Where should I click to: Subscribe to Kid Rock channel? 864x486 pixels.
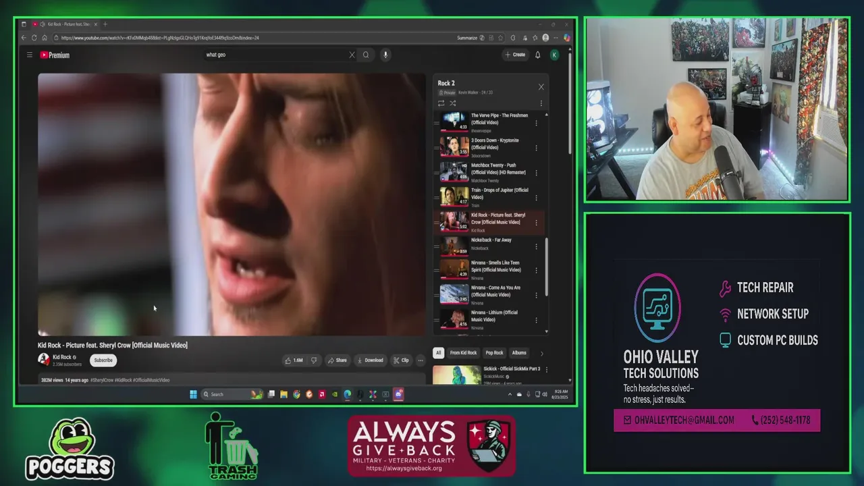tap(103, 360)
